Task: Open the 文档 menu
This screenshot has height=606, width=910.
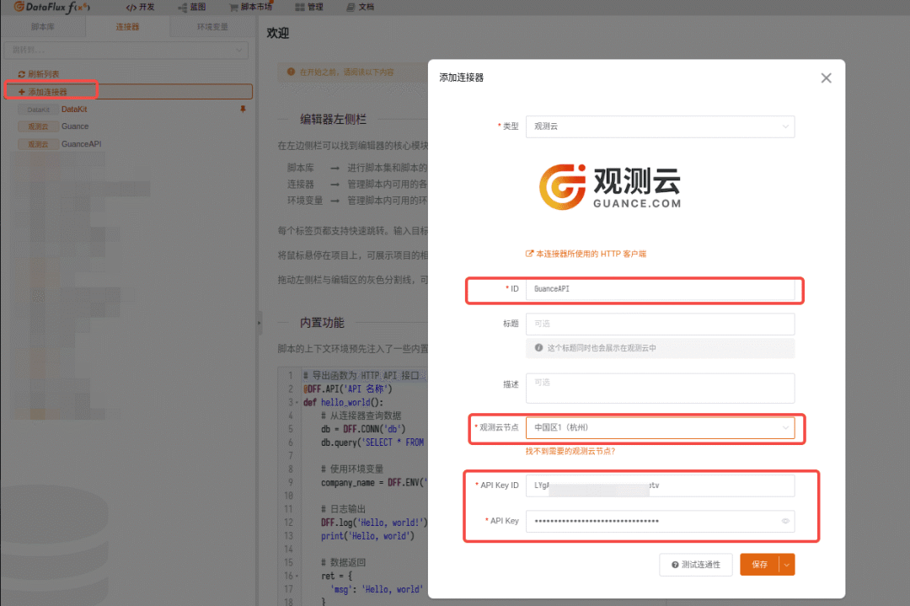Action: coord(360,7)
